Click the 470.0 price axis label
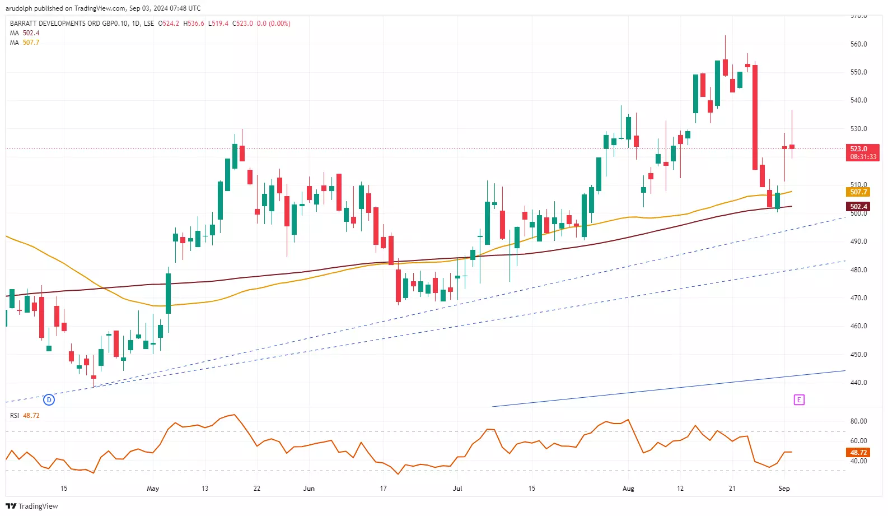Viewport: 888px width, 516px height. pos(858,298)
